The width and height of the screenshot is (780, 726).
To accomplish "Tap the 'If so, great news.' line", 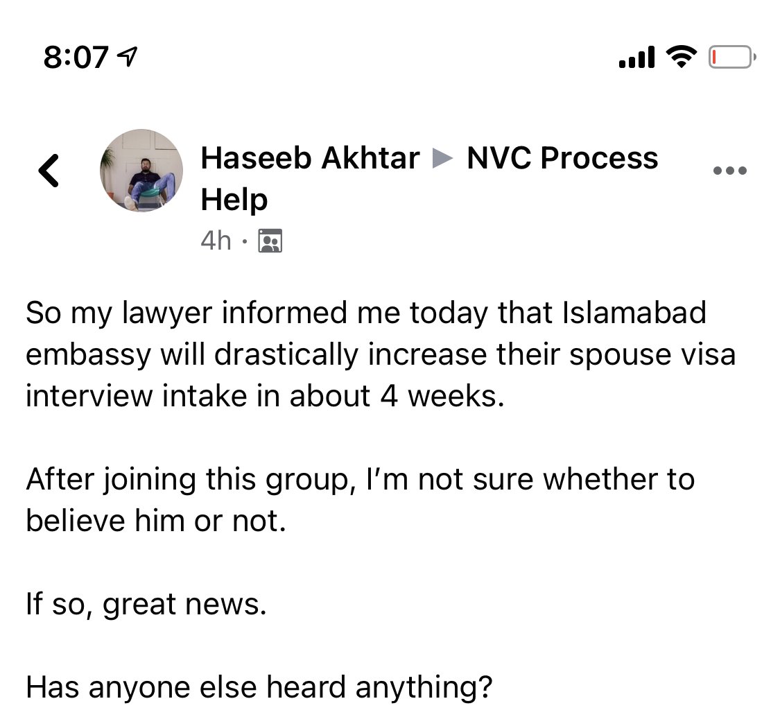I will 146,605.
